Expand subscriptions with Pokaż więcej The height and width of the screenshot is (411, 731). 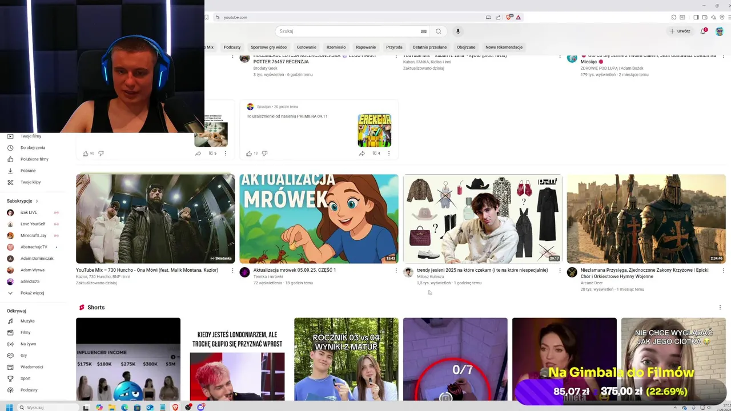tap(32, 293)
